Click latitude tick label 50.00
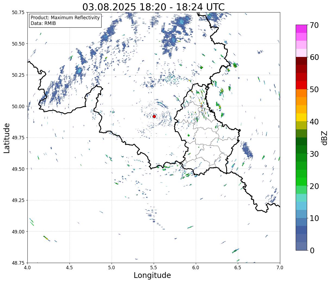The height and width of the screenshot is (282, 331). [18, 106]
